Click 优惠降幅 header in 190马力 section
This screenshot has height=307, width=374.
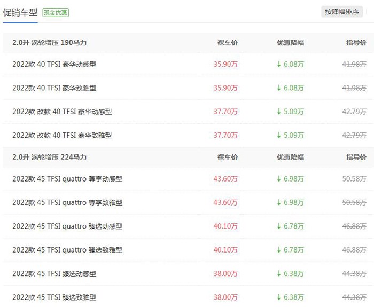[290, 43]
